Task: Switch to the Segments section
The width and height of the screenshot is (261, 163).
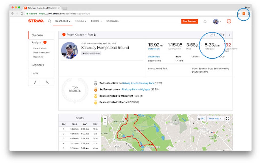Action: click(37, 65)
